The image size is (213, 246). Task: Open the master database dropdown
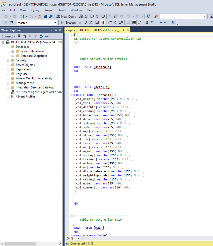pyautogui.click(x=55, y=23)
